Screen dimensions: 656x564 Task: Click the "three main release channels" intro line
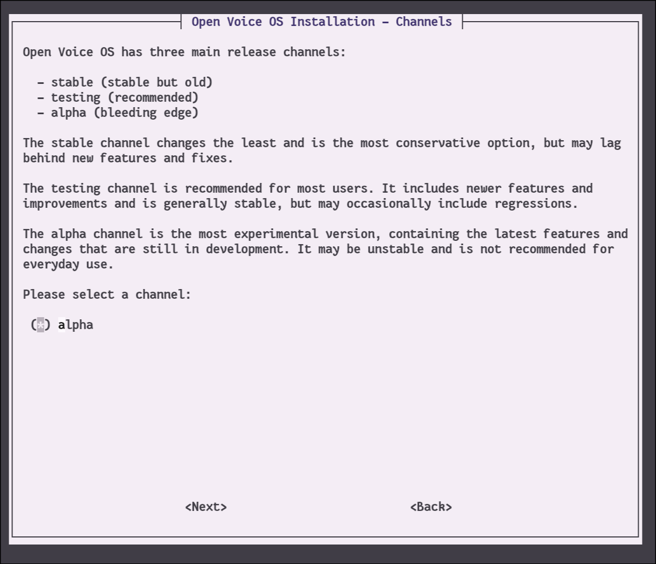[x=184, y=52]
